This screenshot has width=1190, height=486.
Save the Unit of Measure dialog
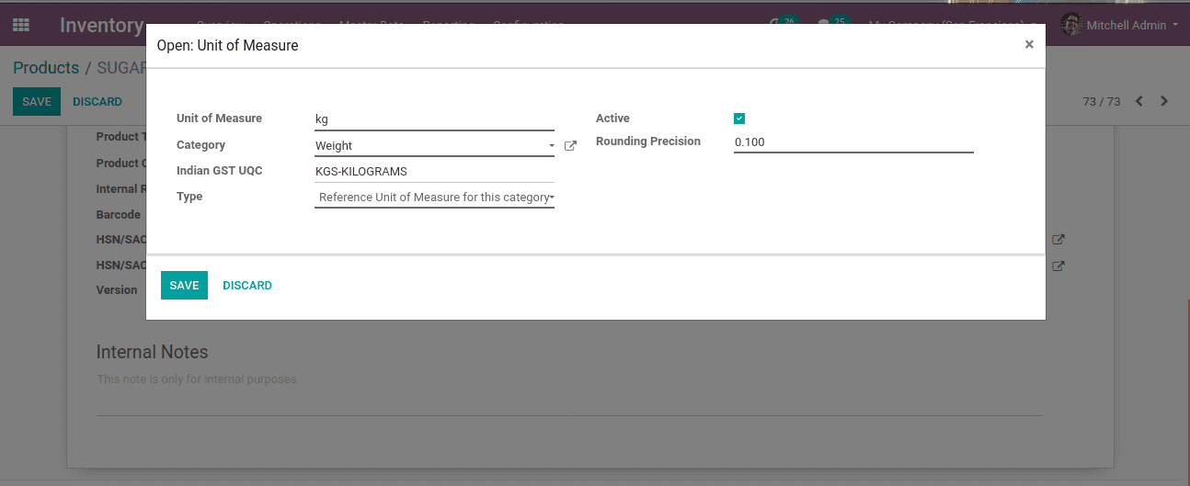pyautogui.click(x=184, y=286)
